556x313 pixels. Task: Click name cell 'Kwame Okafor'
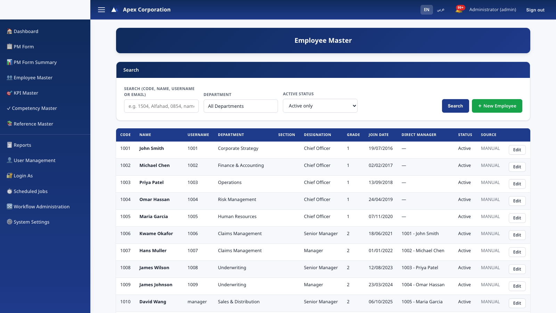156,234
